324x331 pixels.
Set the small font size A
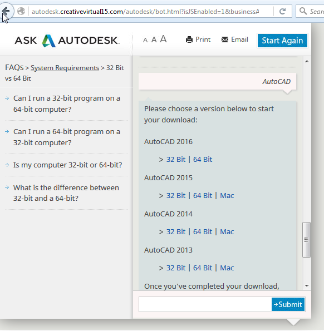click(x=145, y=40)
